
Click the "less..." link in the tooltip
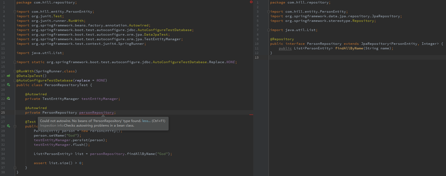point(146,121)
